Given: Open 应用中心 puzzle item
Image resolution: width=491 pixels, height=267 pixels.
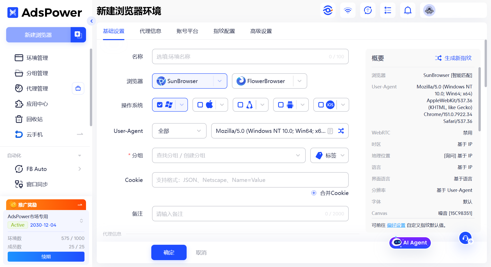Looking at the screenshot, I should [37, 104].
